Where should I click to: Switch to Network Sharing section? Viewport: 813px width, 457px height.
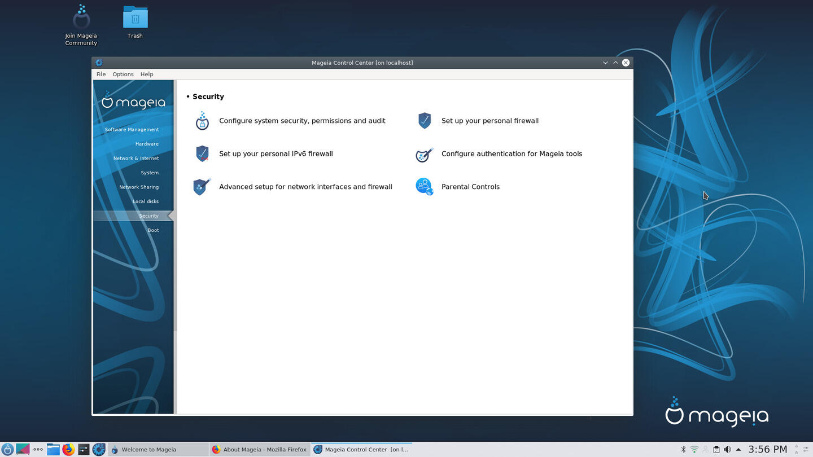point(139,187)
